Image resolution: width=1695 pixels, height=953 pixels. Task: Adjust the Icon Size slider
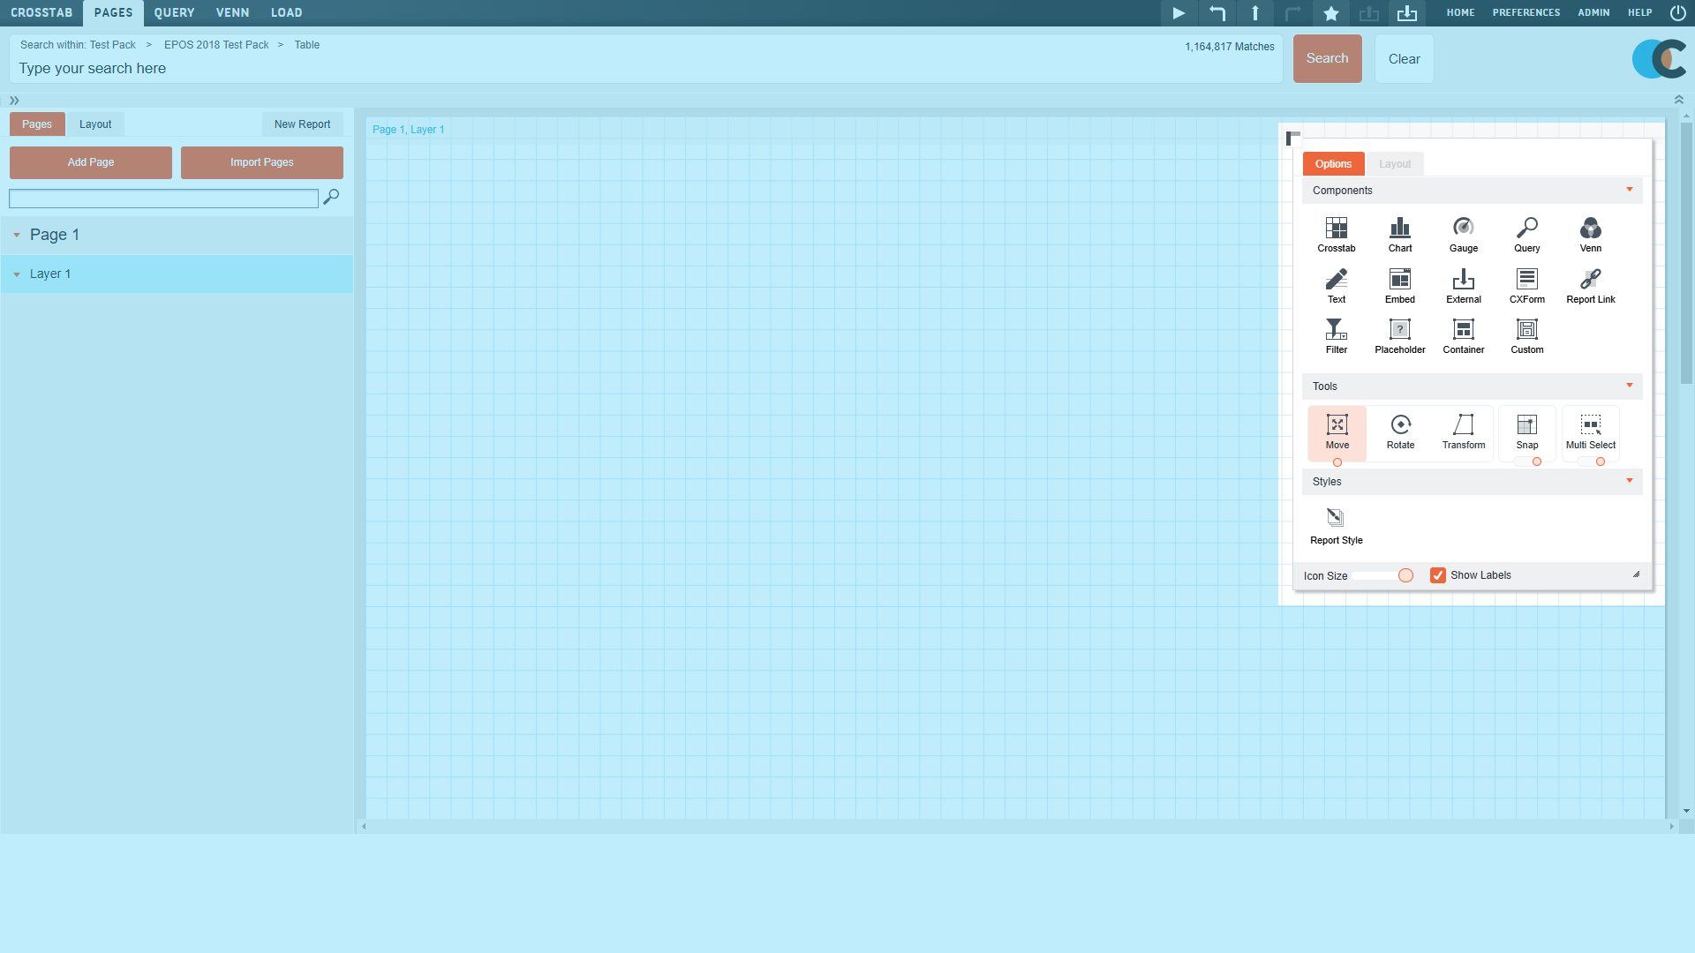coord(1405,574)
